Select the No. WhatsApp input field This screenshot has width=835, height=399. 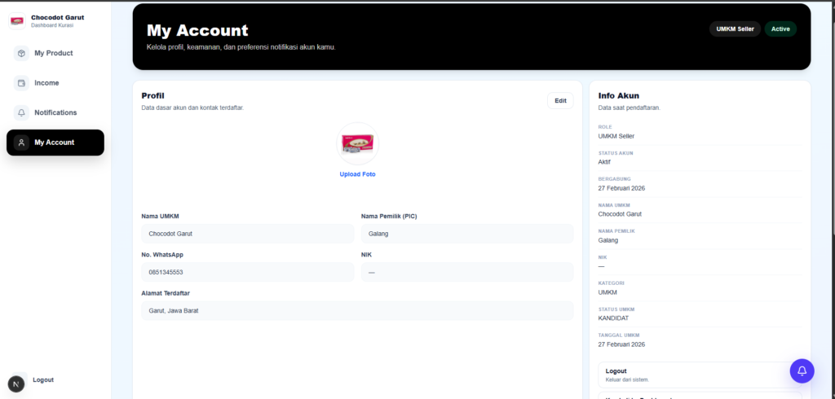(x=247, y=272)
